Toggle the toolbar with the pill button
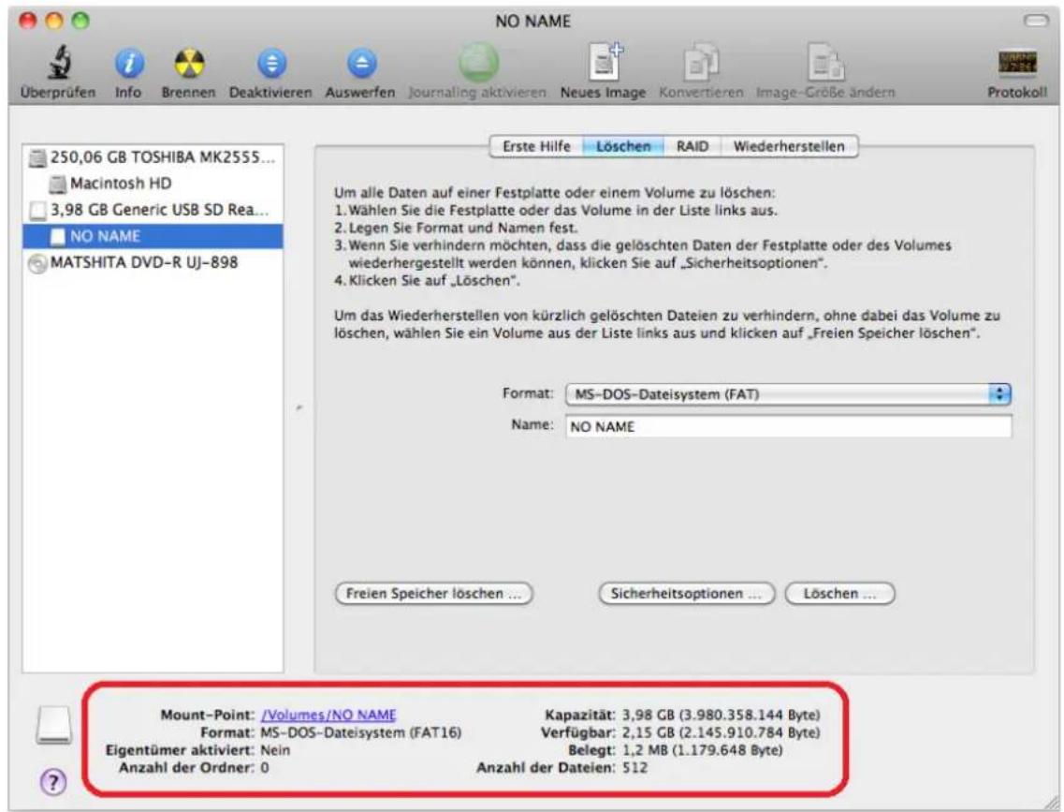 (1036, 21)
